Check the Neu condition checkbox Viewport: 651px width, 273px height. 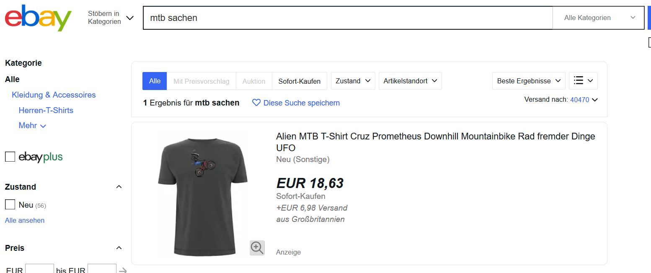click(10, 205)
